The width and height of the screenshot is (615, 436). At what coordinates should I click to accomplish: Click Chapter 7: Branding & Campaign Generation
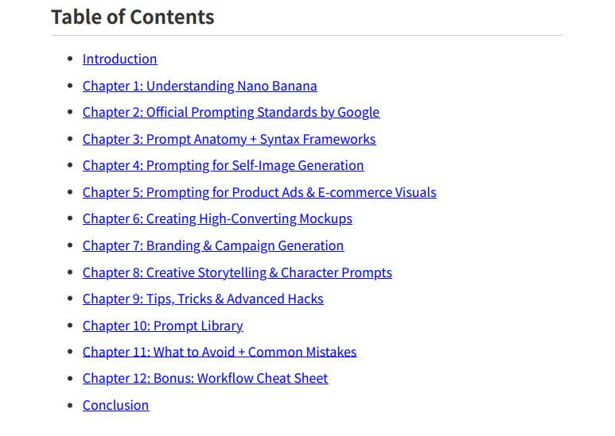[x=213, y=245]
